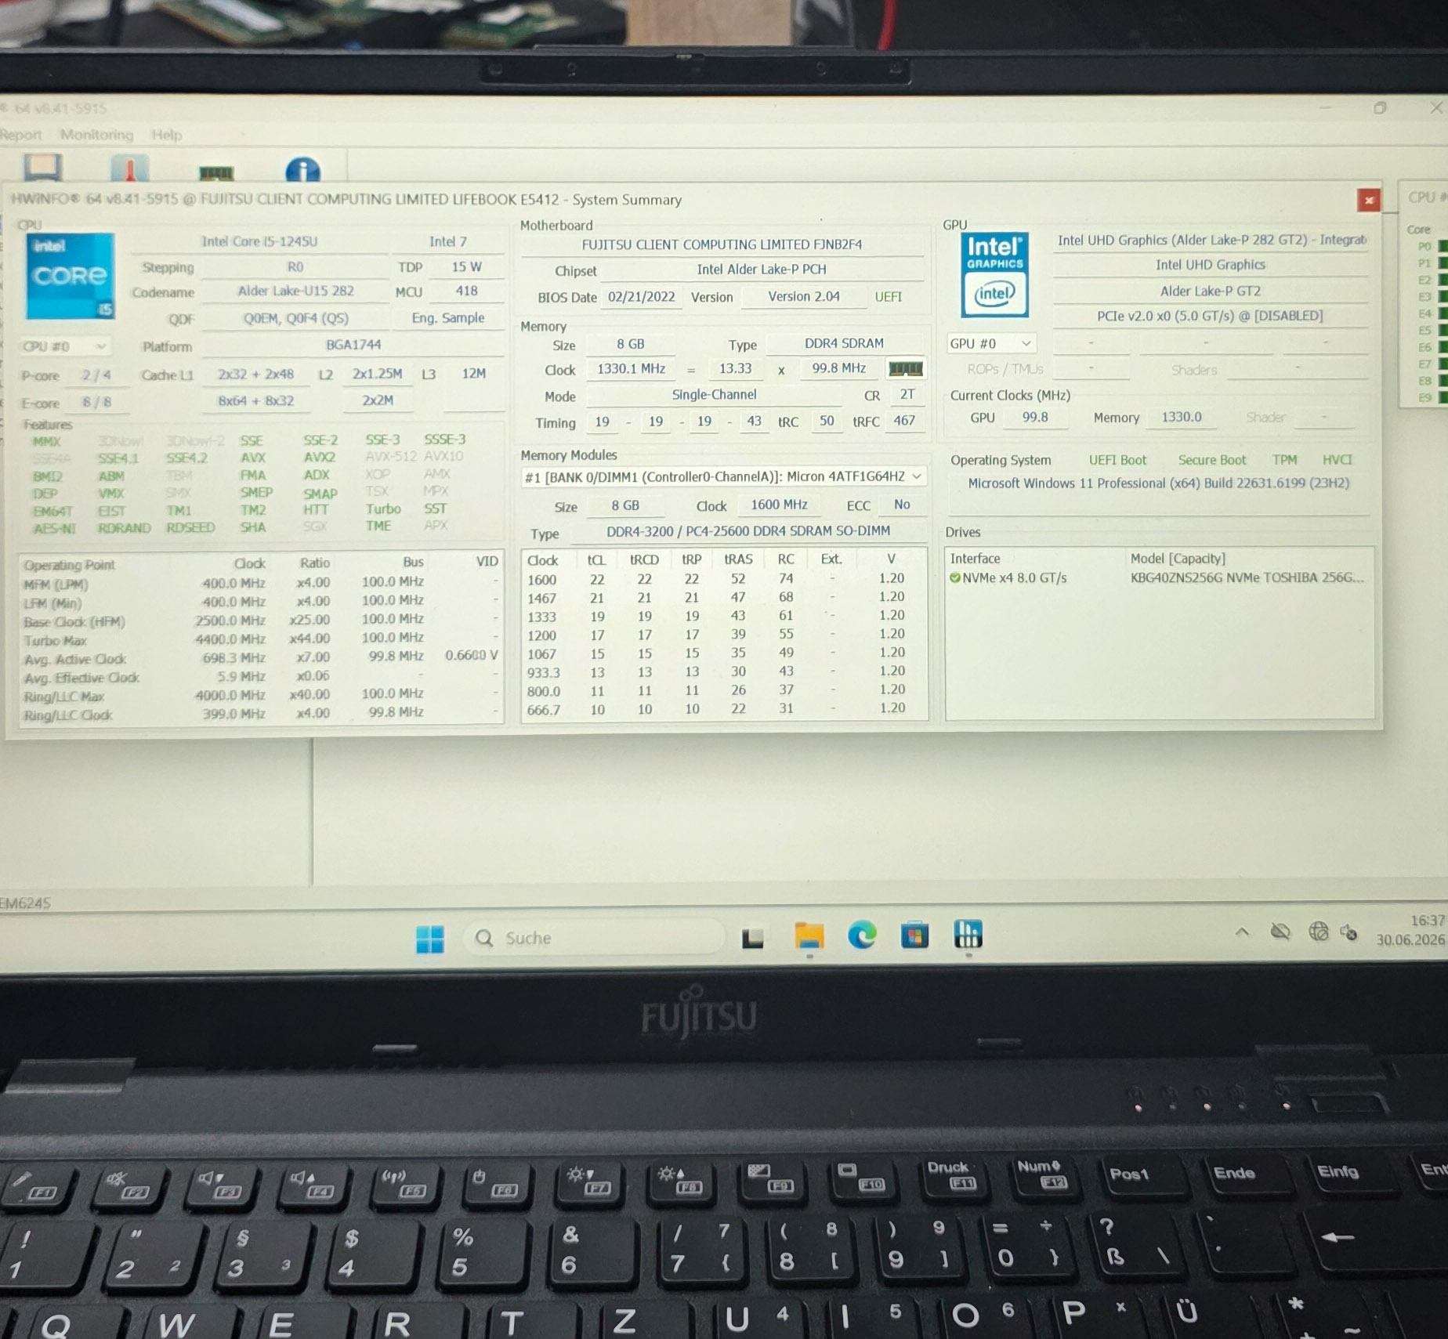Click the 1467 row in memory timings table
Image resolution: width=1448 pixels, height=1339 pixels.
pos(725,598)
